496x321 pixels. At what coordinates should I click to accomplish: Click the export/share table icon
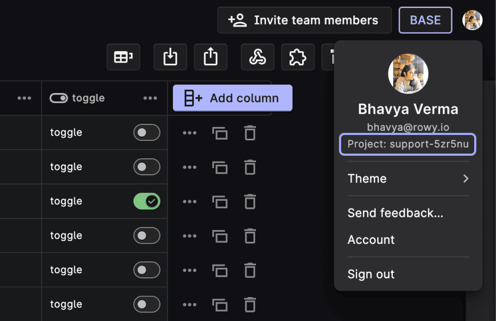pos(211,57)
